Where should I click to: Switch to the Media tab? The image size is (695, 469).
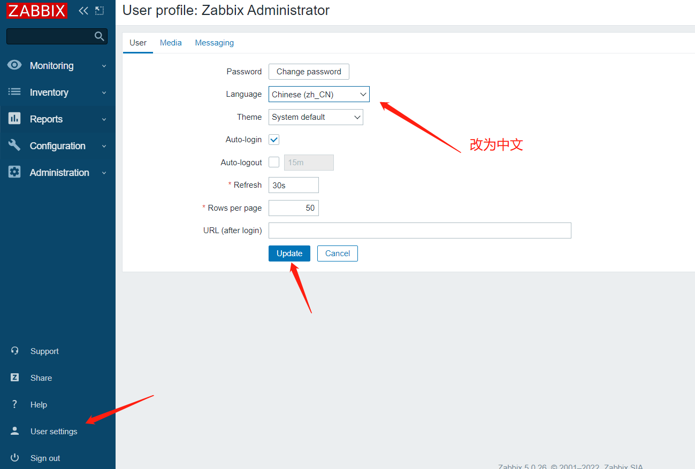(x=171, y=42)
